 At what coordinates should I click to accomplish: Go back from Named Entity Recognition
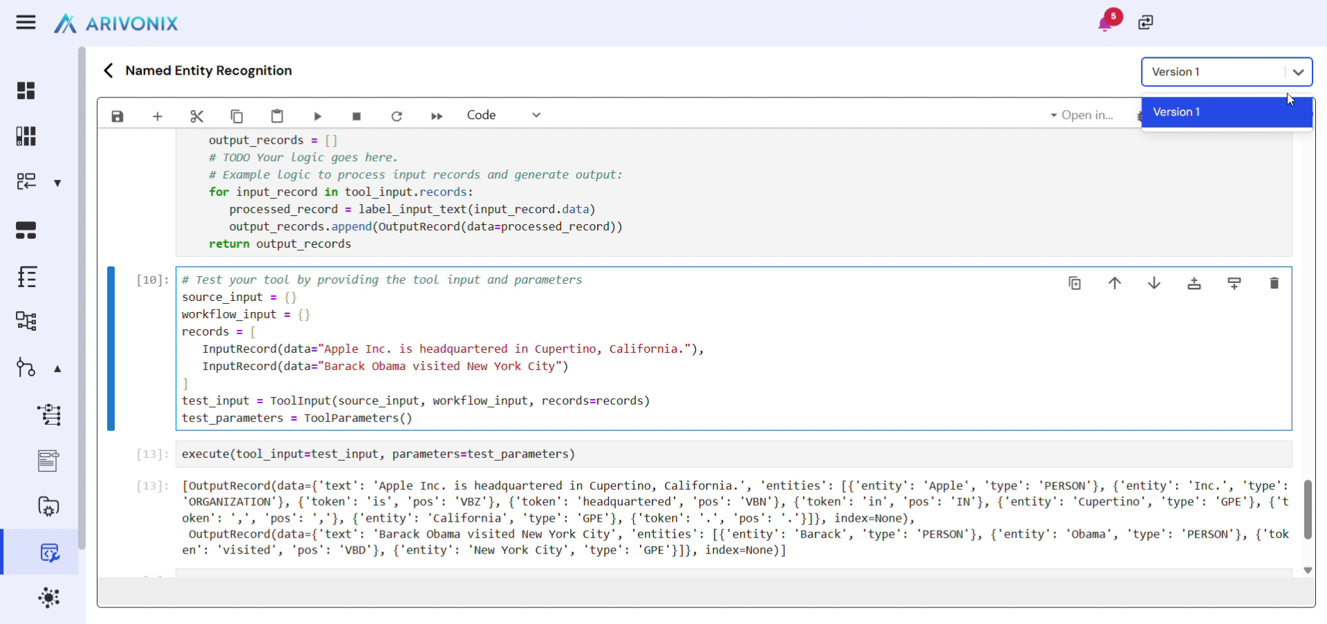[x=108, y=71]
